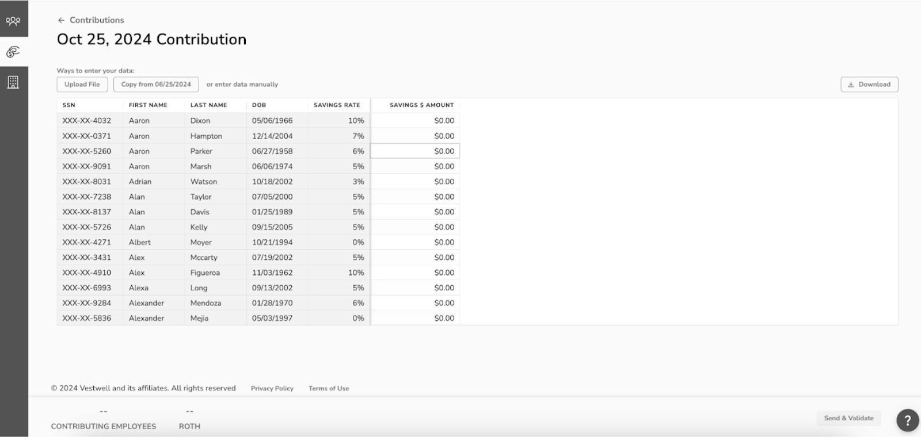
Task: Open the company building icon in sidebar
Action: click(13, 82)
